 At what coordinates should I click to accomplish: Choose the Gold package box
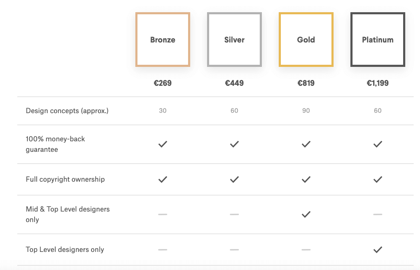[306, 40]
